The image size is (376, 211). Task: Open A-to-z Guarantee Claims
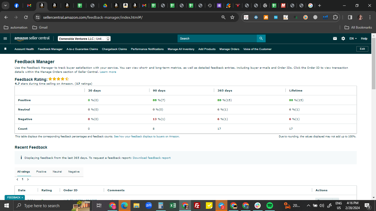[x=82, y=49]
